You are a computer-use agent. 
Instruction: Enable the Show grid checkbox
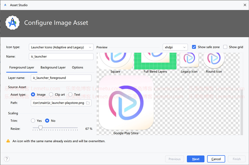pyautogui.click(x=226, y=47)
